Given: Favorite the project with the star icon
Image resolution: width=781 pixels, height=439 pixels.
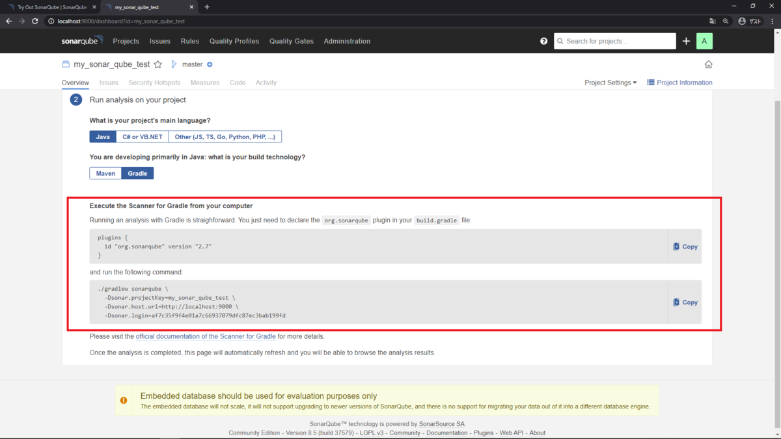Looking at the screenshot, I should (158, 64).
